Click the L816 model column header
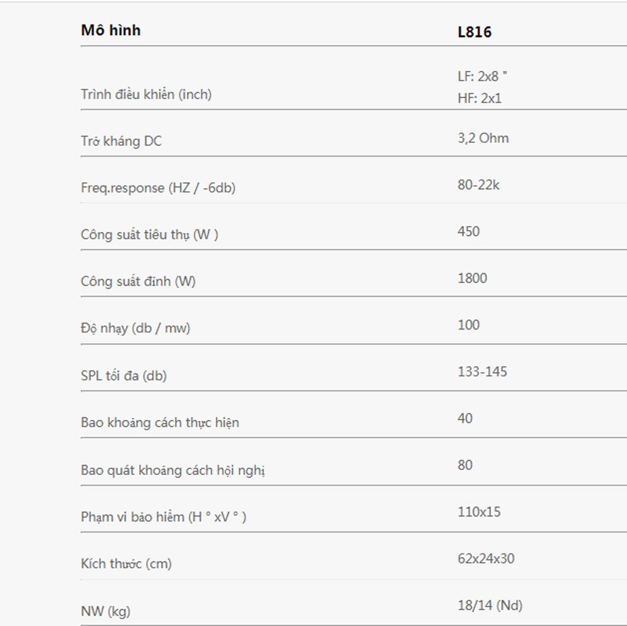This screenshot has height=626, width=627. 475,32
